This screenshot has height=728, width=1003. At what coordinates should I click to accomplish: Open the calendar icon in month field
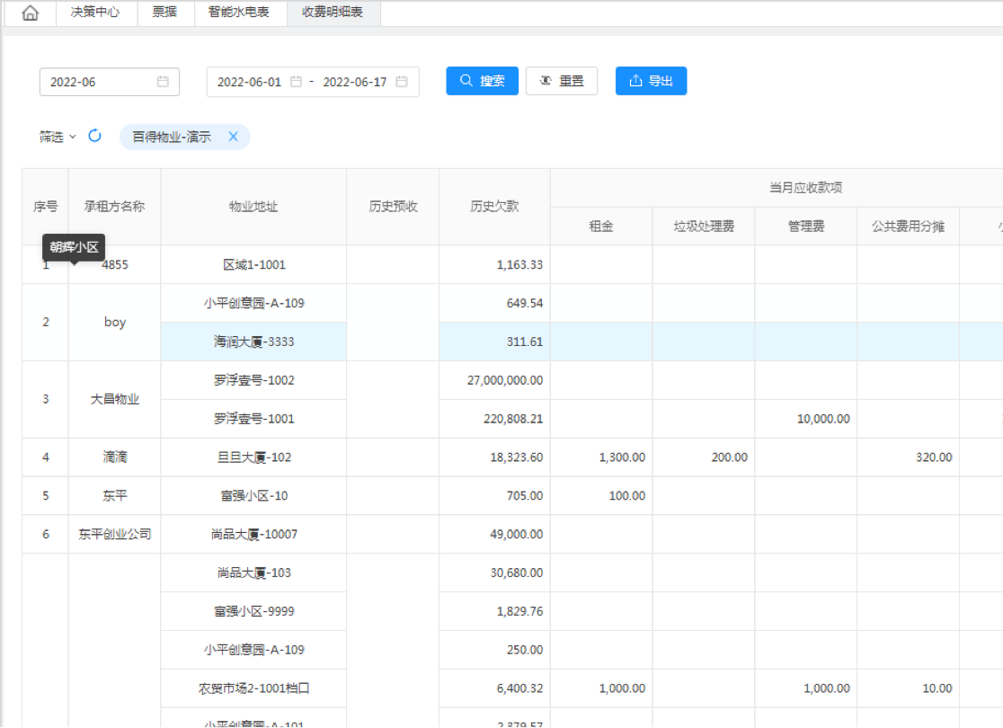tap(163, 82)
